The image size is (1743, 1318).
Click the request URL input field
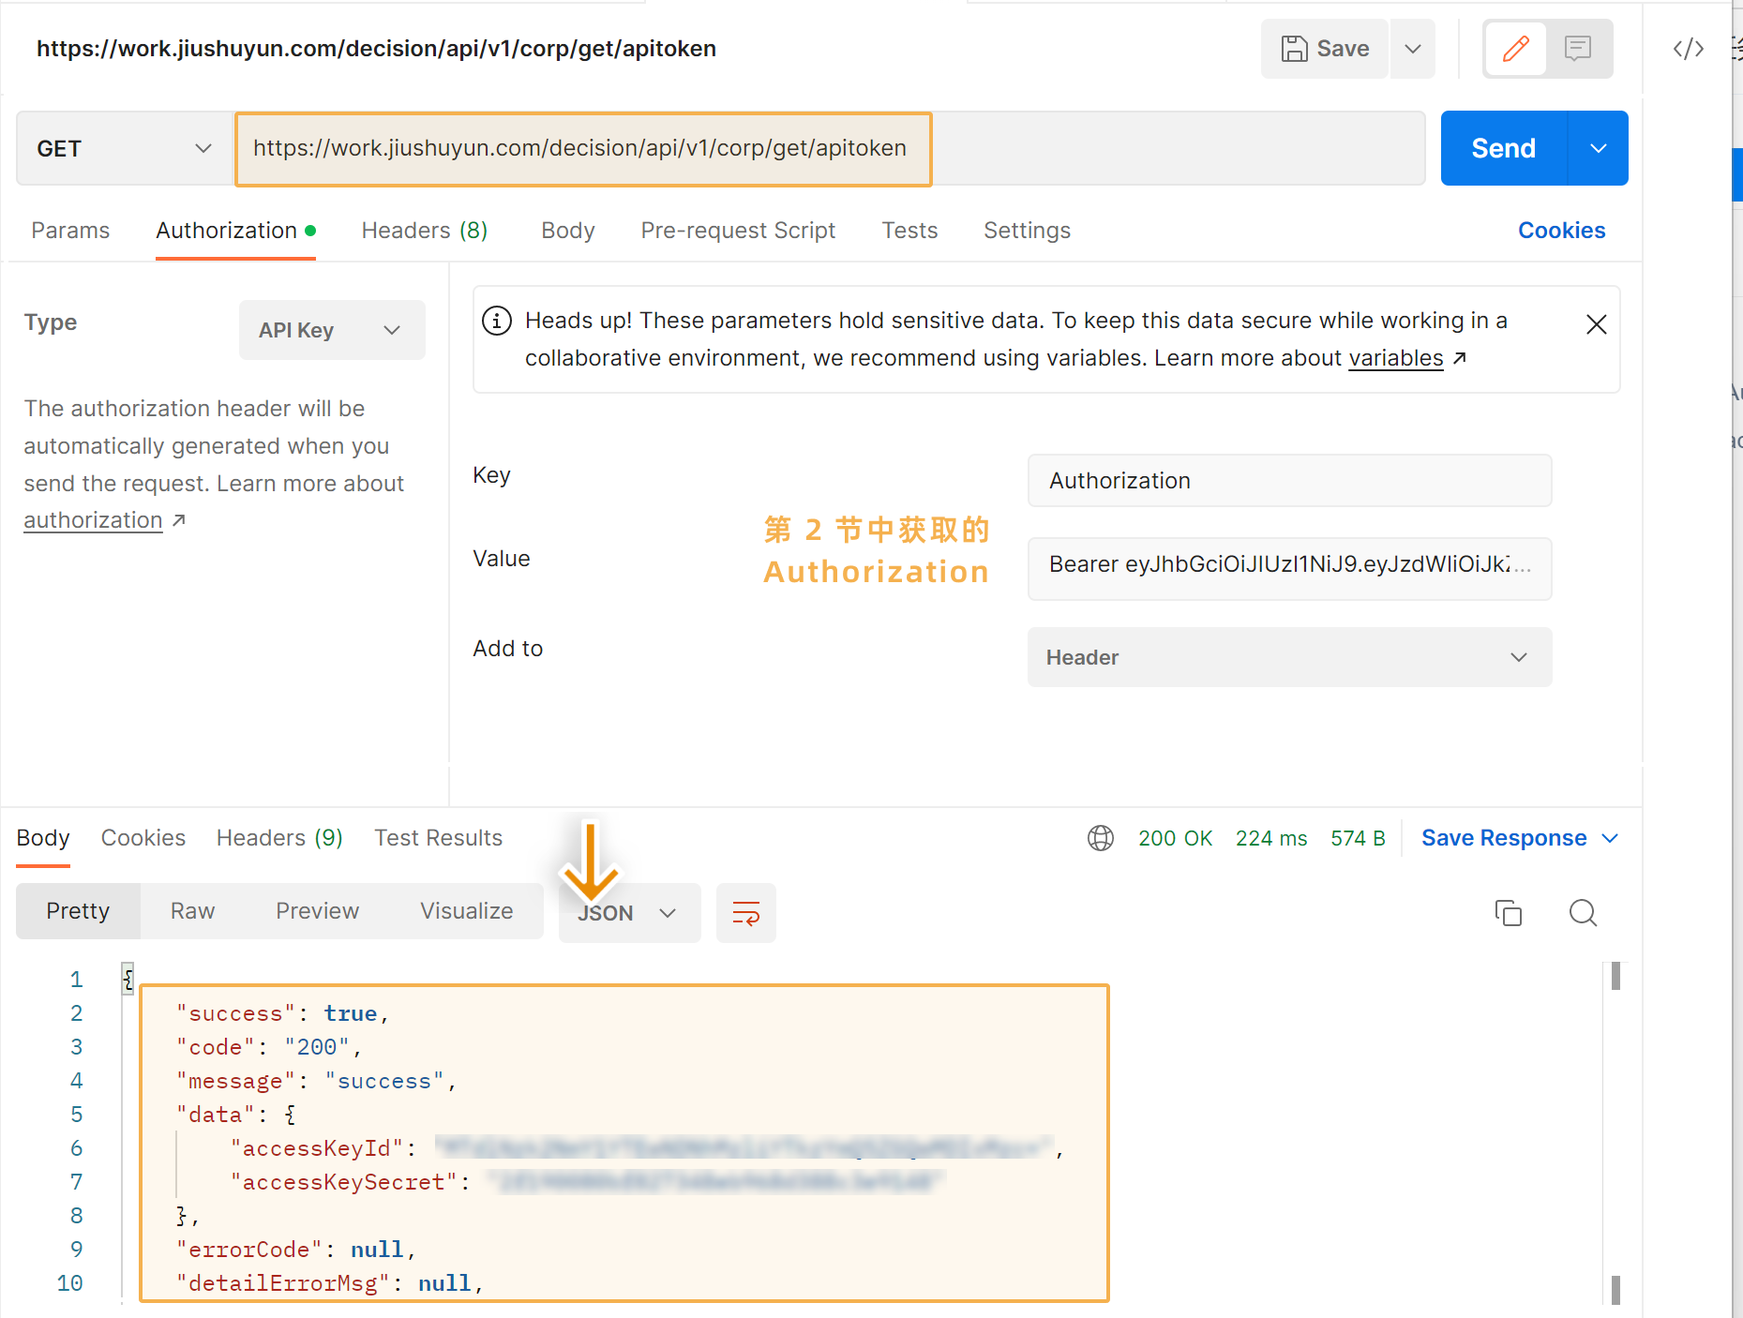click(830, 148)
